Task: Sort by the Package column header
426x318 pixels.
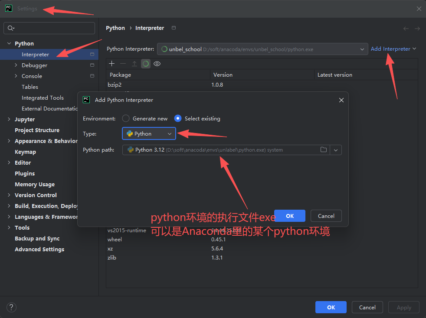Action: (158, 75)
